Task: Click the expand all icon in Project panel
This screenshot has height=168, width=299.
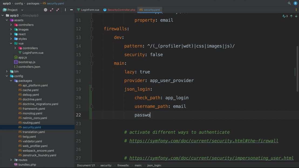Action: pos(52,10)
